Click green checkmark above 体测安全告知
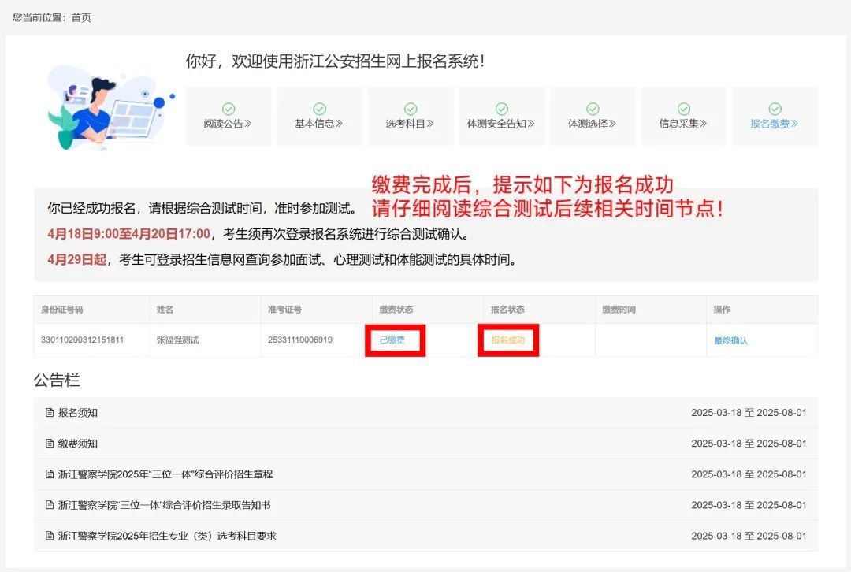 point(502,109)
